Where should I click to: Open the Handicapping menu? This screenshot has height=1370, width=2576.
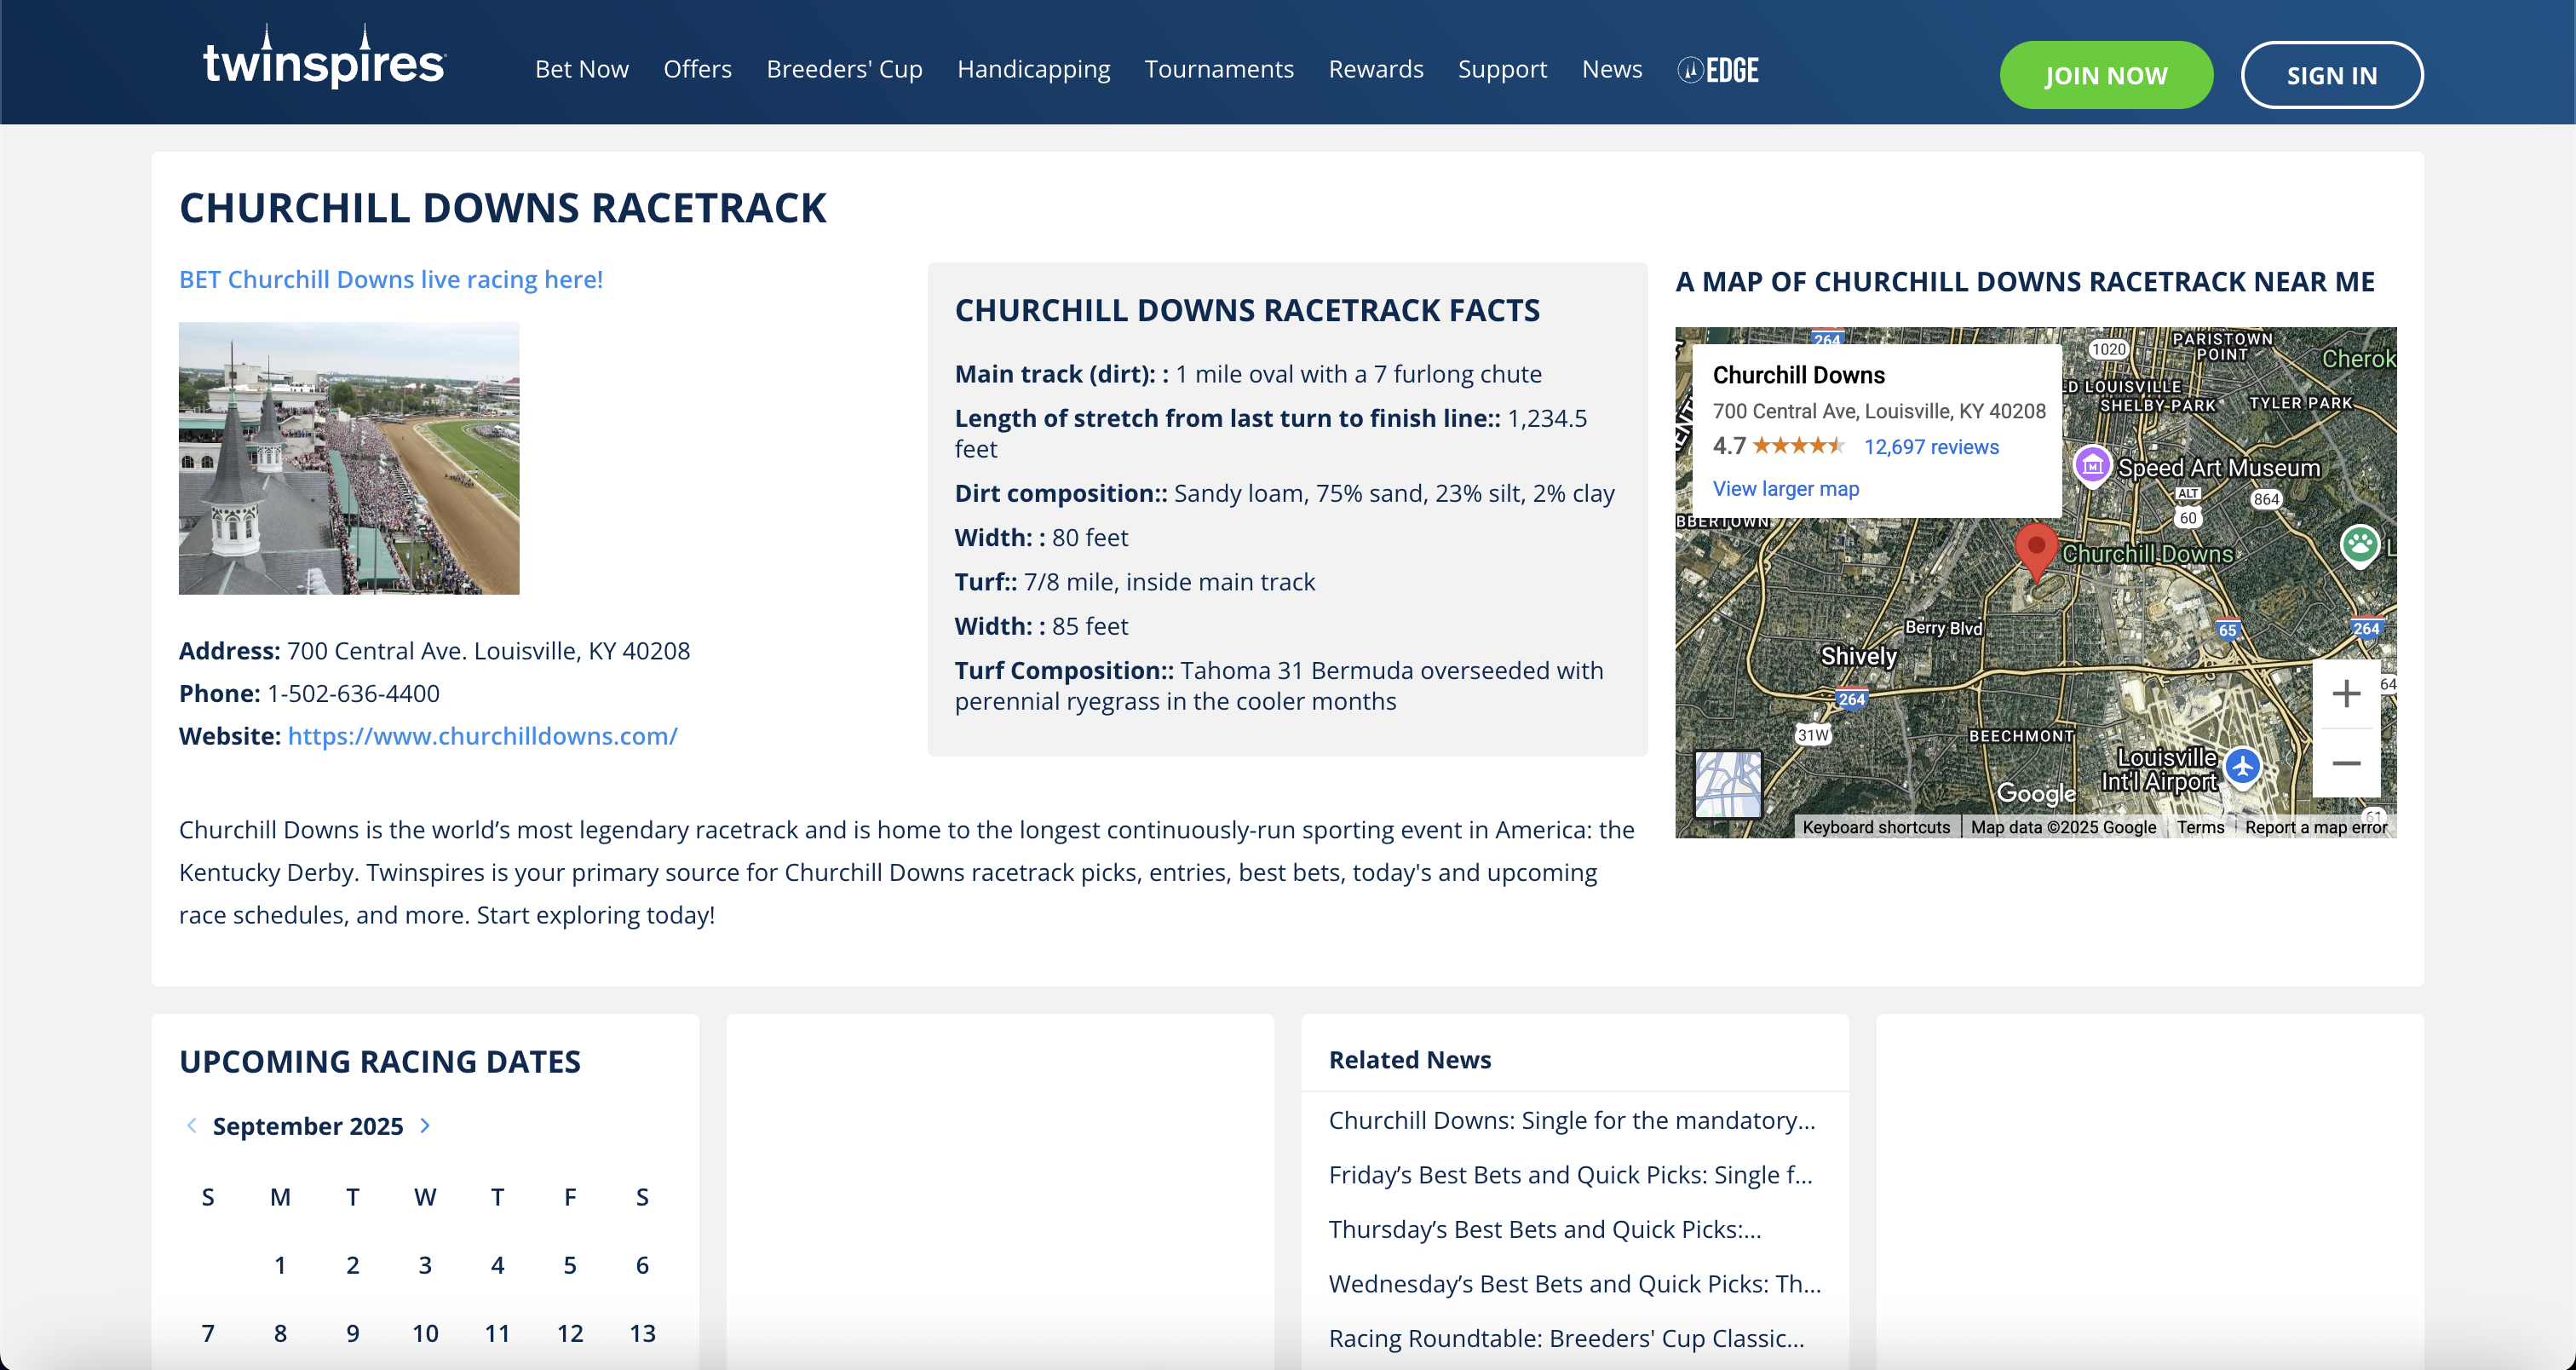(1033, 69)
